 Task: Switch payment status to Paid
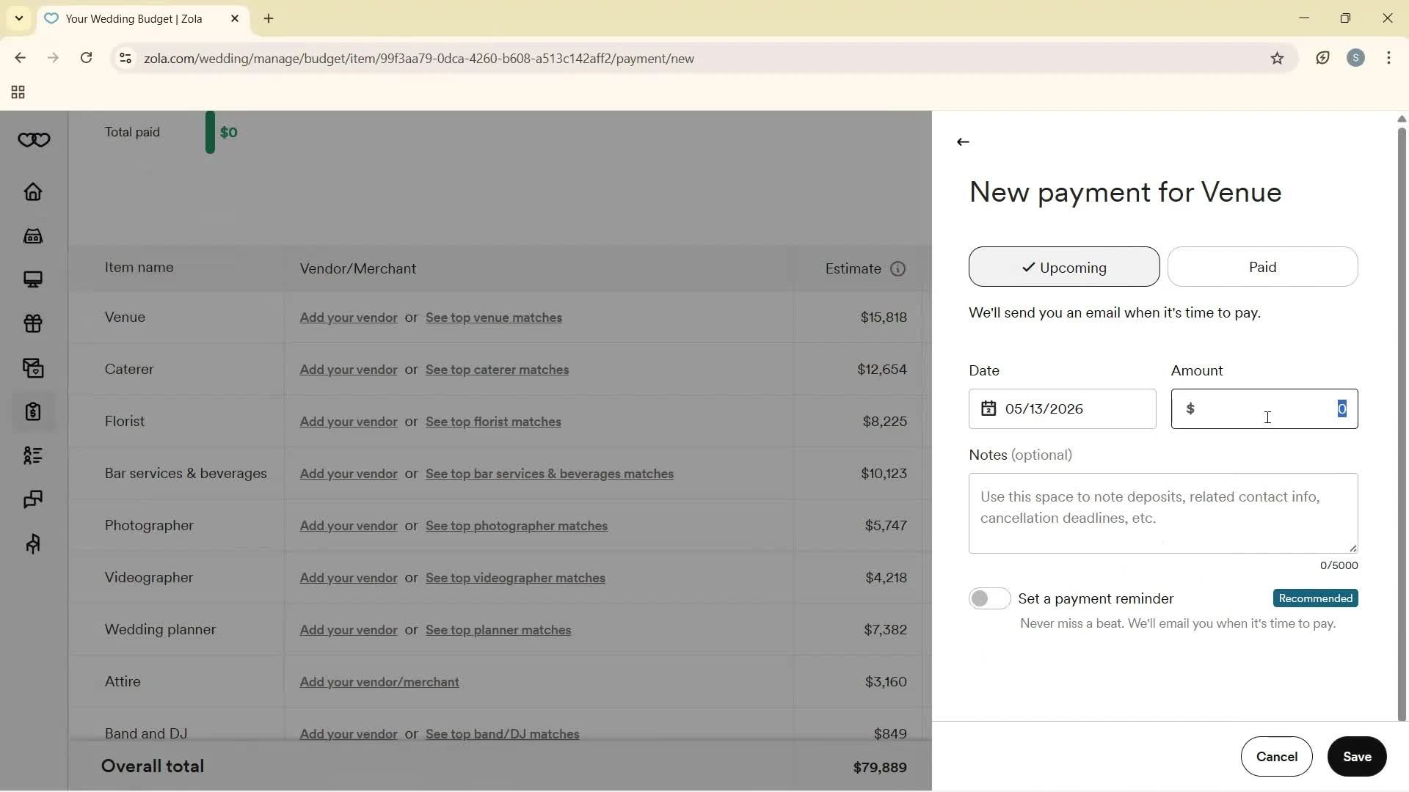coord(1262,267)
